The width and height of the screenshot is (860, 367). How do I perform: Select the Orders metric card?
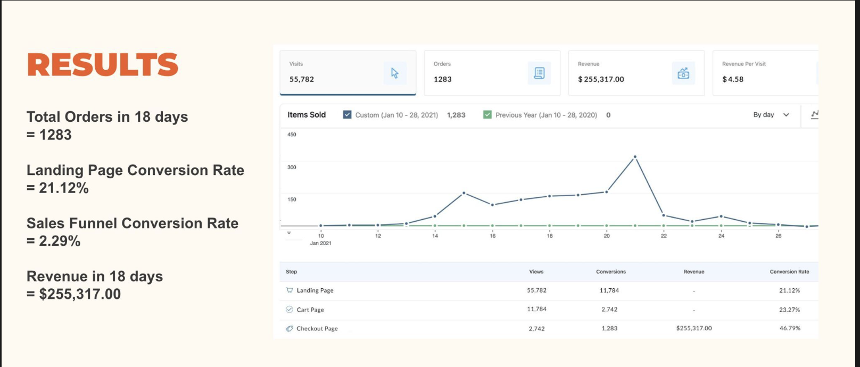492,73
